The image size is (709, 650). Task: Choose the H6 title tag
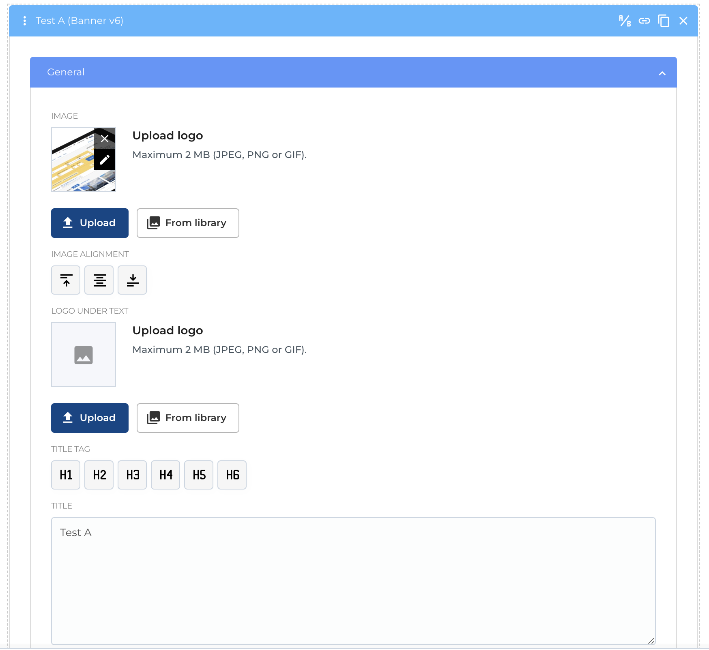click(232, 475)
